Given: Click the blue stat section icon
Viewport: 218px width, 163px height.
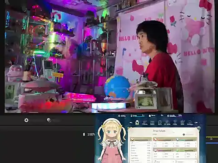Looking at the screenshot, I should [177, 139].
